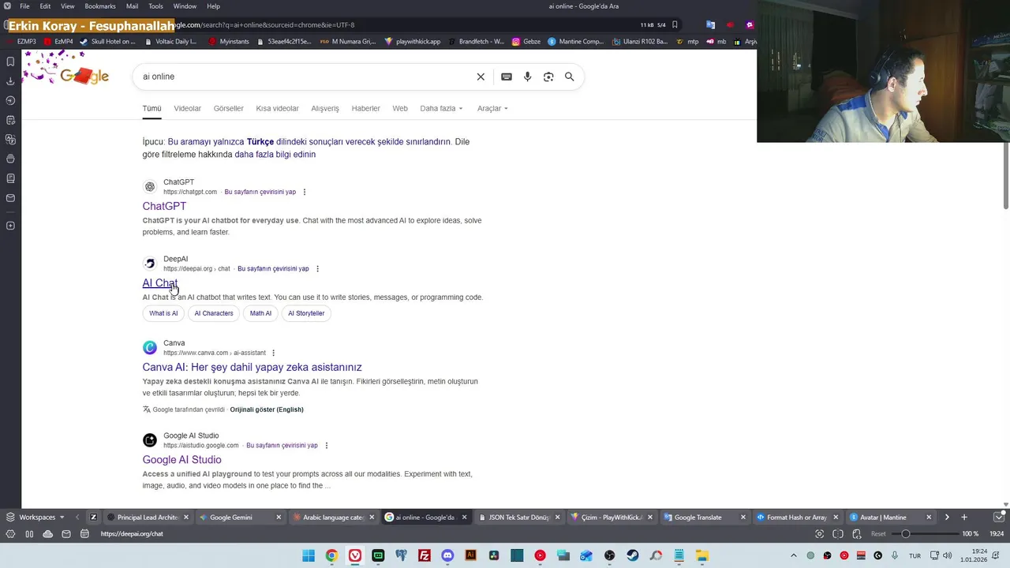Start voice search with the microphone icon

pos(528,77)
